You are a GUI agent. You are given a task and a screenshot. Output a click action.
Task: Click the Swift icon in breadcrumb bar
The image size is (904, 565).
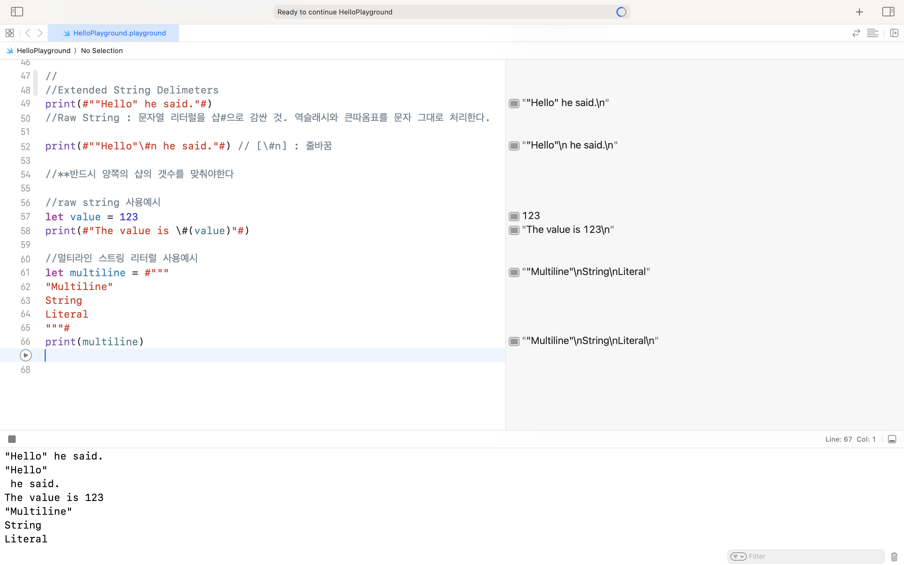[x=10, y=51]
